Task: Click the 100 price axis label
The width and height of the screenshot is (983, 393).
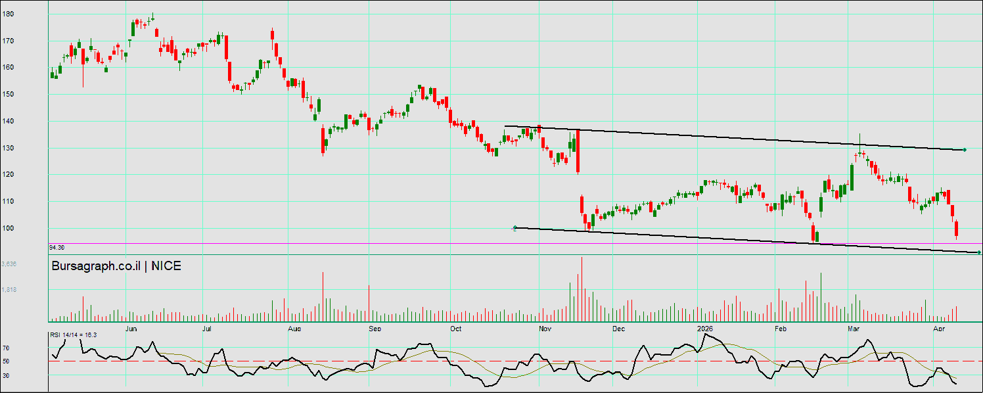Action: click(x=8, y=229)
